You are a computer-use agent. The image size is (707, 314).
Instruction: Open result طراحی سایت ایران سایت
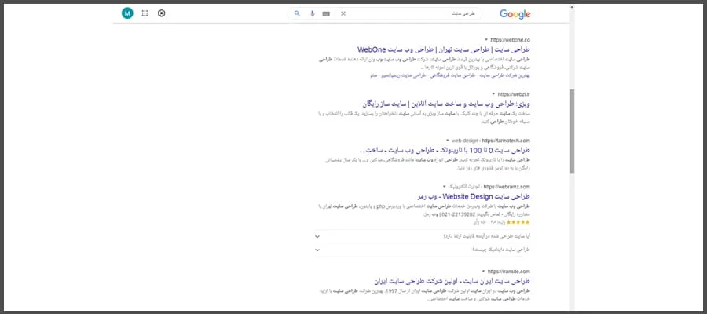452,281
